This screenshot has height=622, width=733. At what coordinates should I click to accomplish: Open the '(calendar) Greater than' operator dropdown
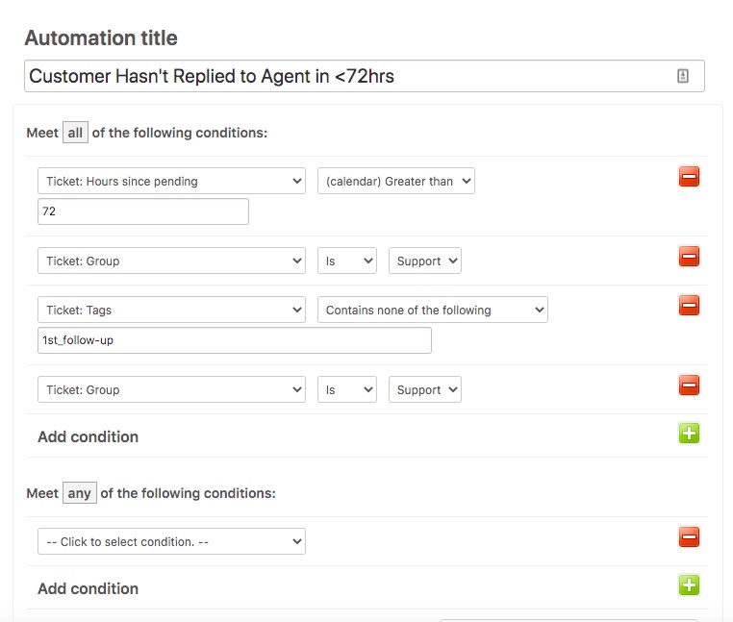tap(396, 181)
